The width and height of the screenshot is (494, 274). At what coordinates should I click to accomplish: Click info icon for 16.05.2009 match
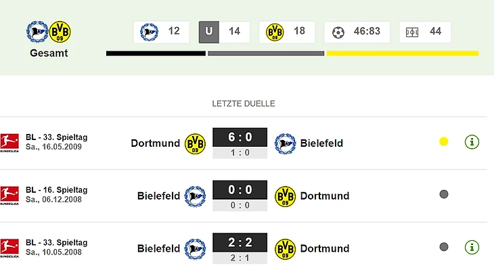(472, 142)
